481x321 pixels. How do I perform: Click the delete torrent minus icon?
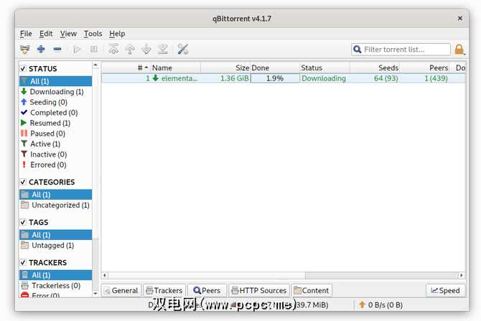point(57,49)
